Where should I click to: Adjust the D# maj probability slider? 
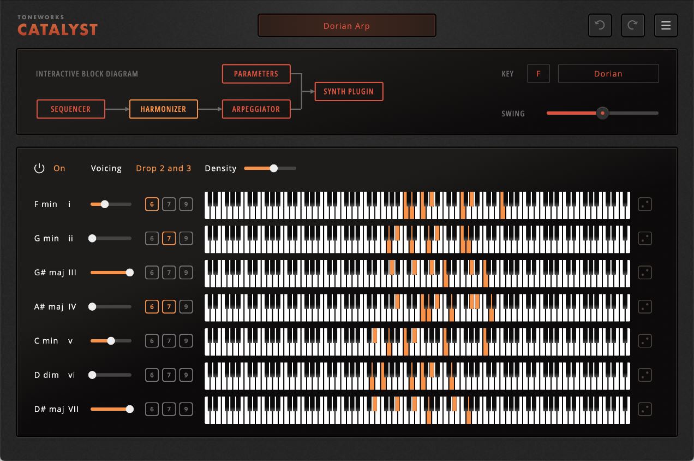point(111,409)
